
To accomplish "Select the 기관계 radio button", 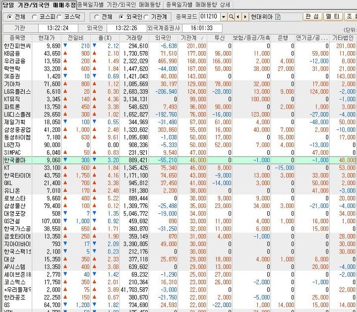I will tap(146, 17).
